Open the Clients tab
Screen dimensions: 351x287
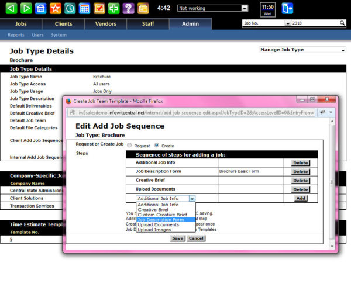[x=63, y=24]
